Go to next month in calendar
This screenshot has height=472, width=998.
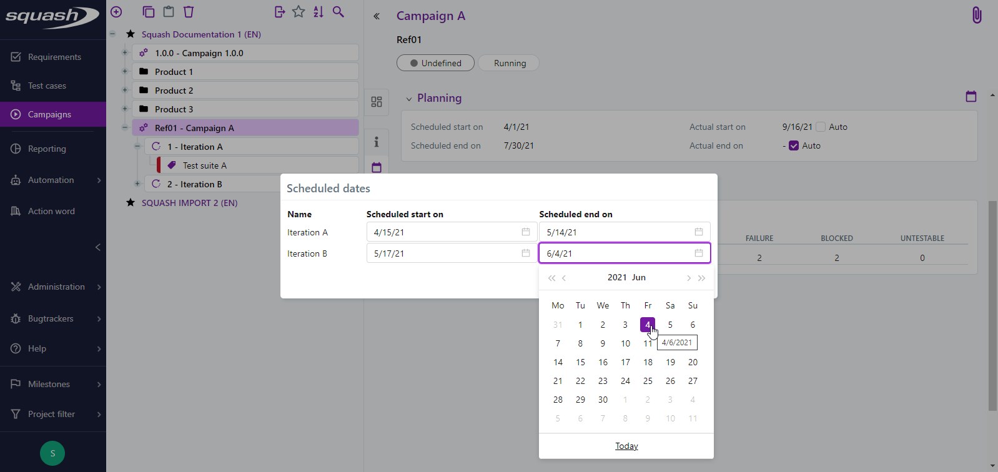tap(688, 278)
